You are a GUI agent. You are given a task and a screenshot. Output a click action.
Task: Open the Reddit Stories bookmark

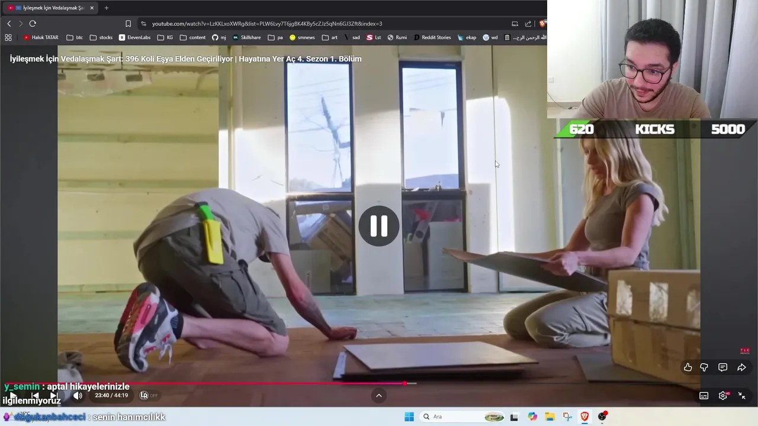pyautogui.click(x=432, y=37)
